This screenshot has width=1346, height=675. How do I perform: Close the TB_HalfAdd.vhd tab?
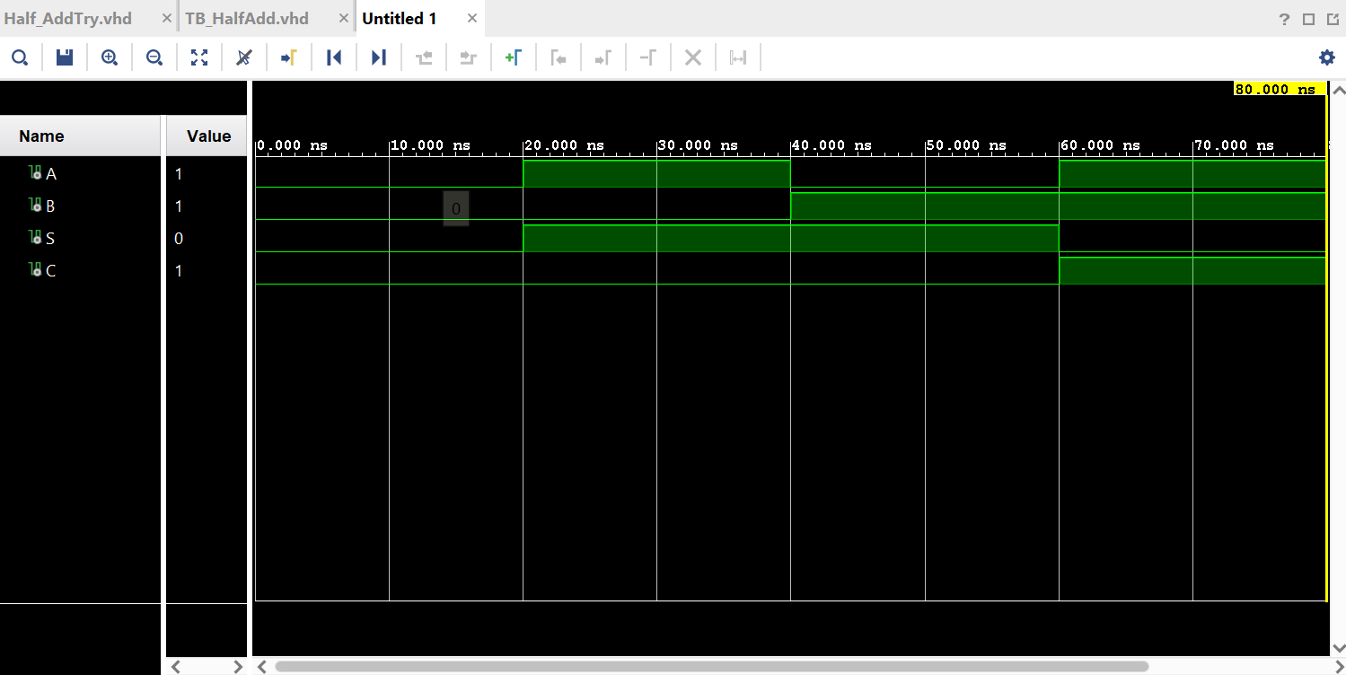coord(344,19)
